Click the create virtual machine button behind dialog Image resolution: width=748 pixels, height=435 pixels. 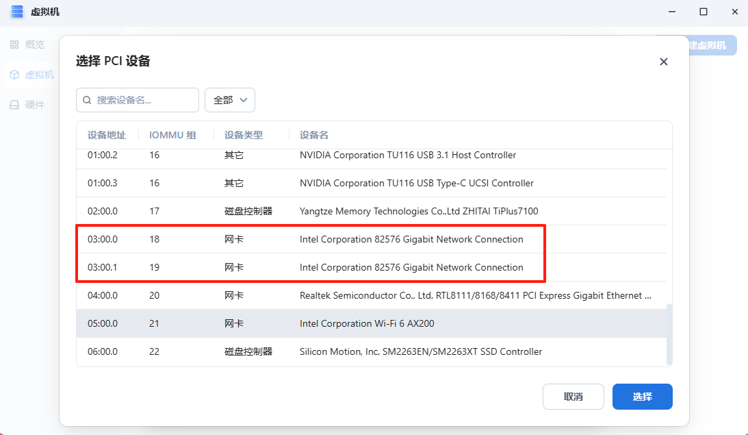coord(712,45)
